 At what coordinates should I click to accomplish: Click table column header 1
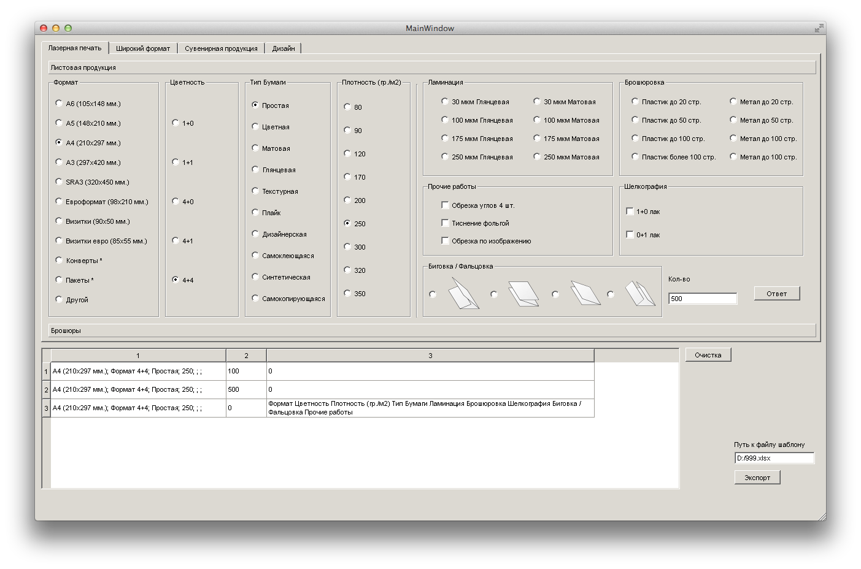[138, 356]
